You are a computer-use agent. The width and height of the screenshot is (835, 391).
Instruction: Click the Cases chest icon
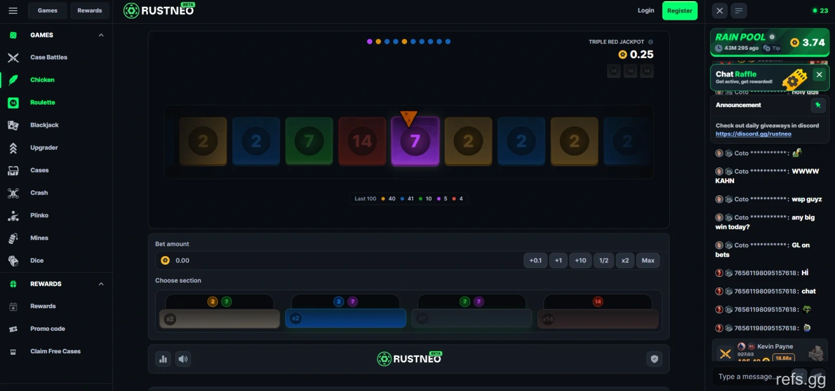(13, 170)
